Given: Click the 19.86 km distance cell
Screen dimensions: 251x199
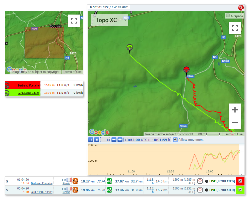Looking at the screenshot, I should (x=88, y=190).
